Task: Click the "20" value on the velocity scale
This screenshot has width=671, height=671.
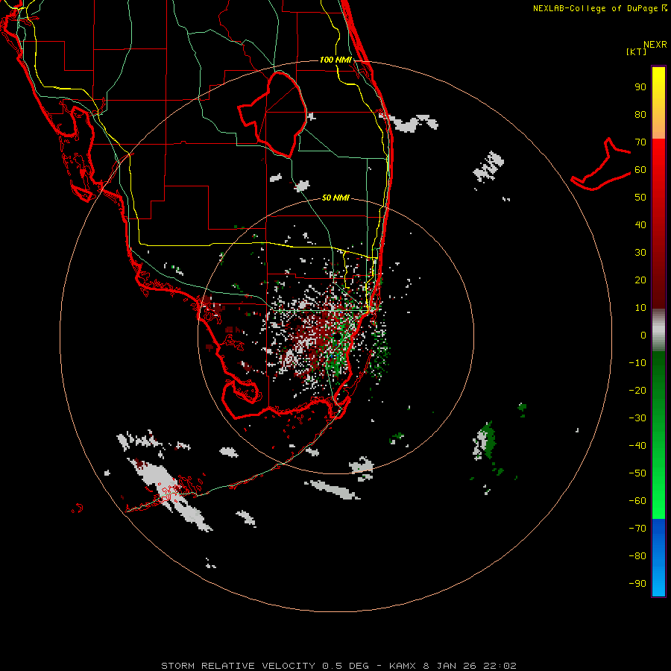Action: point(640,280)
